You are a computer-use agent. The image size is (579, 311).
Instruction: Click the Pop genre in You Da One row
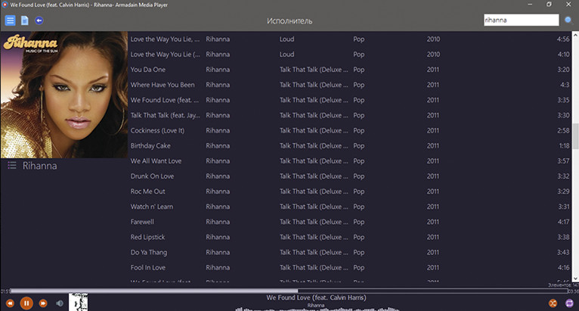tap(358, 70)
